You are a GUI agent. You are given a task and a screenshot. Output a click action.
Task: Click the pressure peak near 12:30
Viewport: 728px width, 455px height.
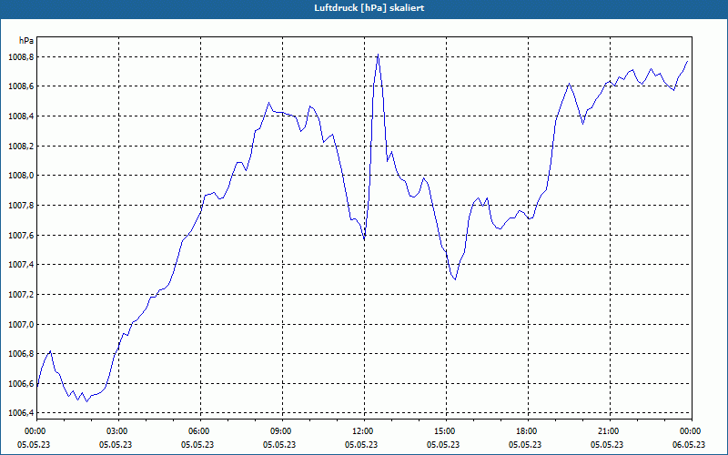tap(378, 55)
